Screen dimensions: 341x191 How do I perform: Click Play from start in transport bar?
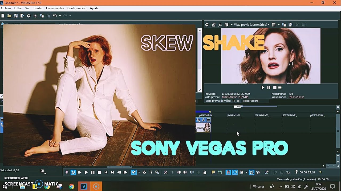click(80, 172)
